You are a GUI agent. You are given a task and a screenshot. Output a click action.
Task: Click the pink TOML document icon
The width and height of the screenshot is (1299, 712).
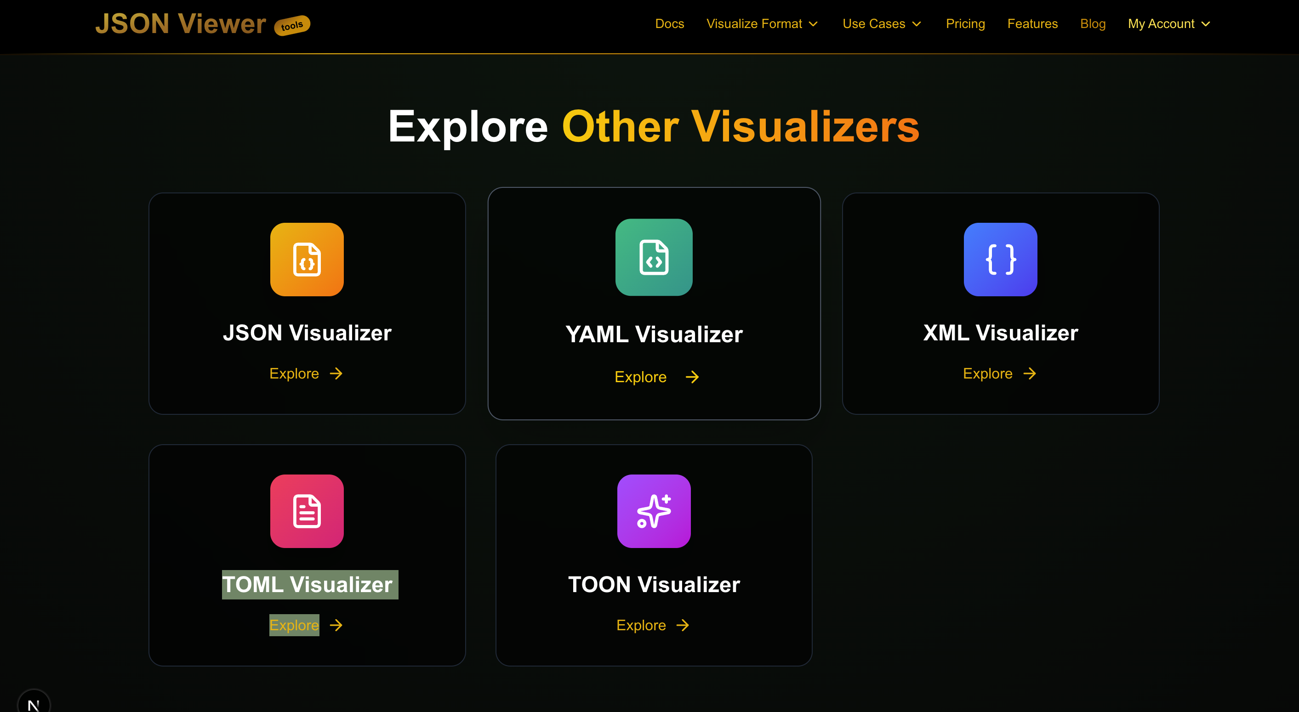(x=307, y=511)
